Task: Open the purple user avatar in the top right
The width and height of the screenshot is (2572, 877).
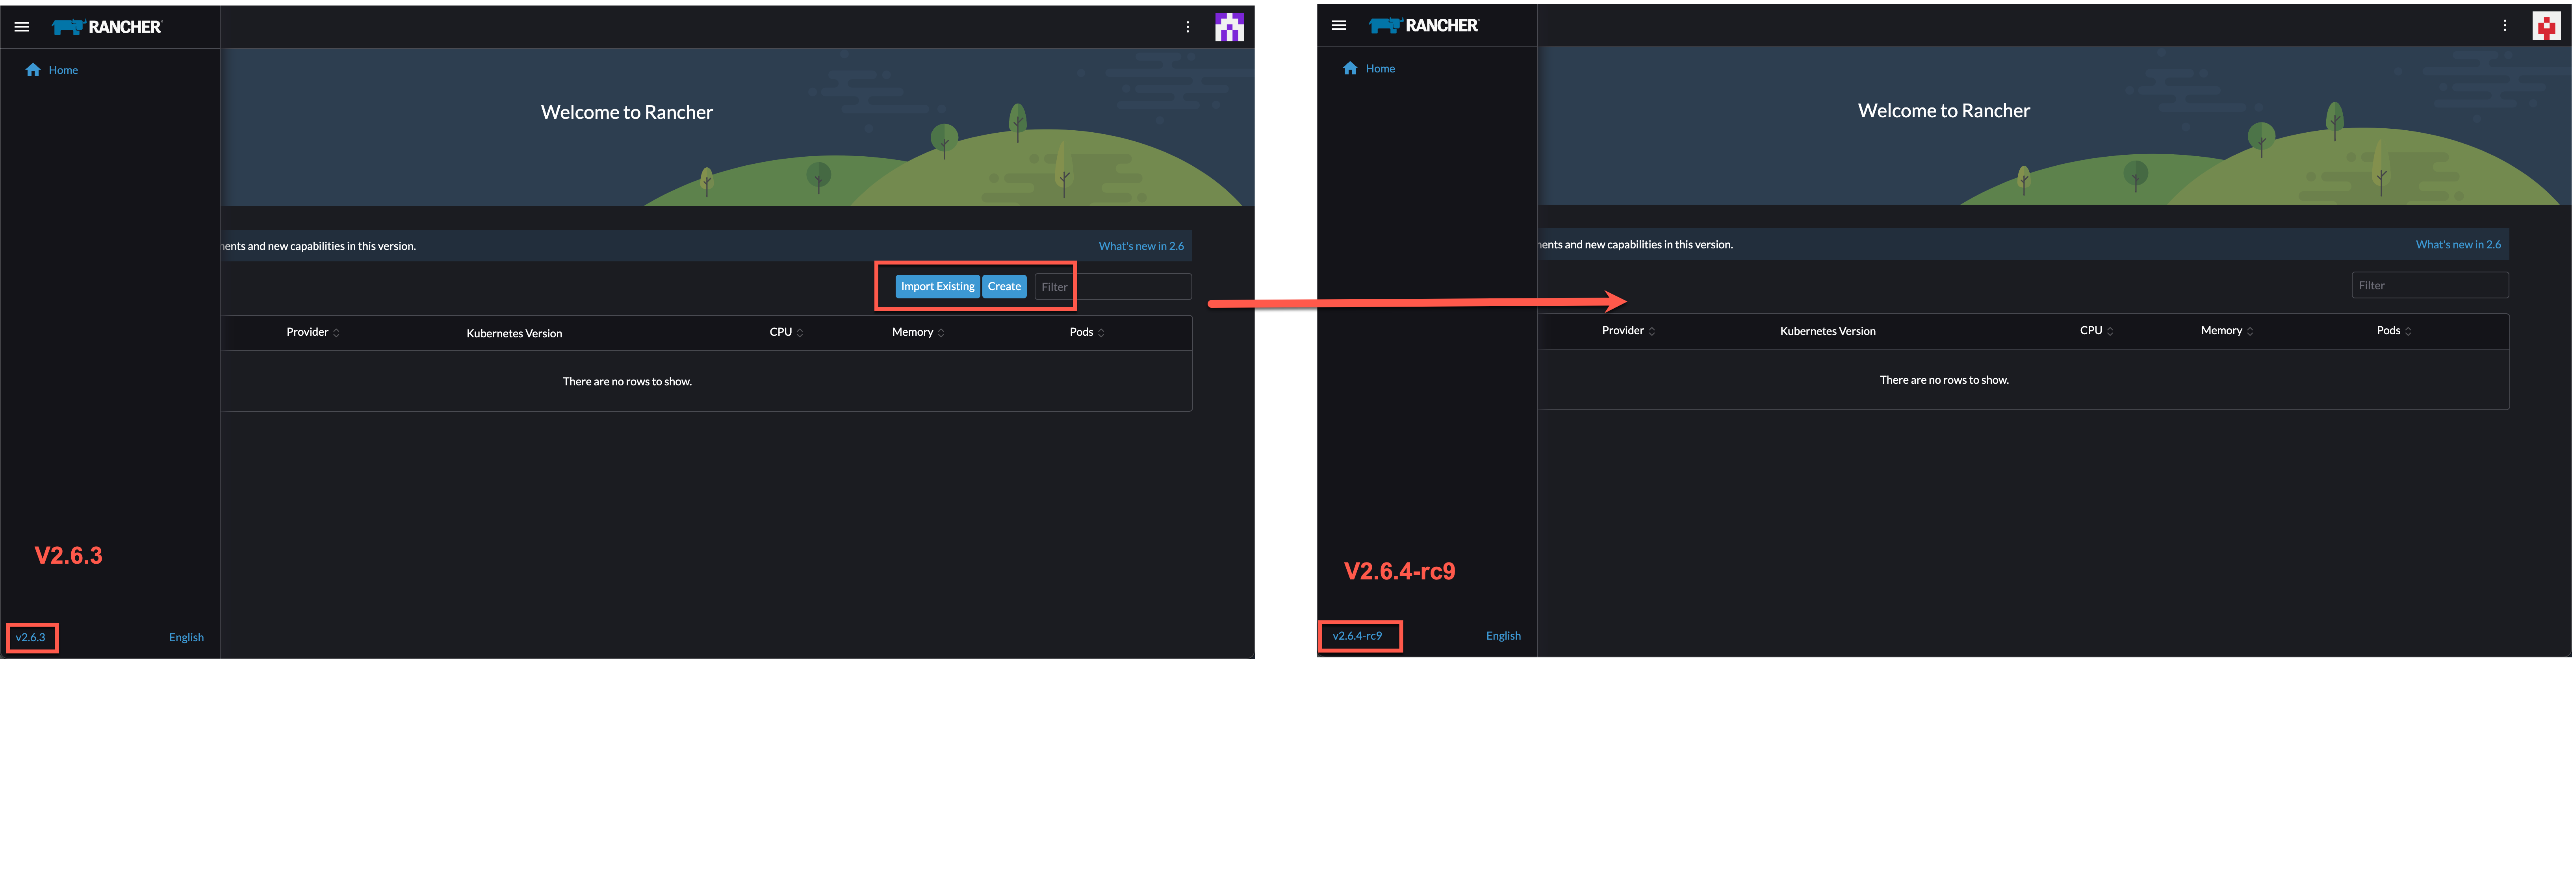Action: click(1230, 27)
